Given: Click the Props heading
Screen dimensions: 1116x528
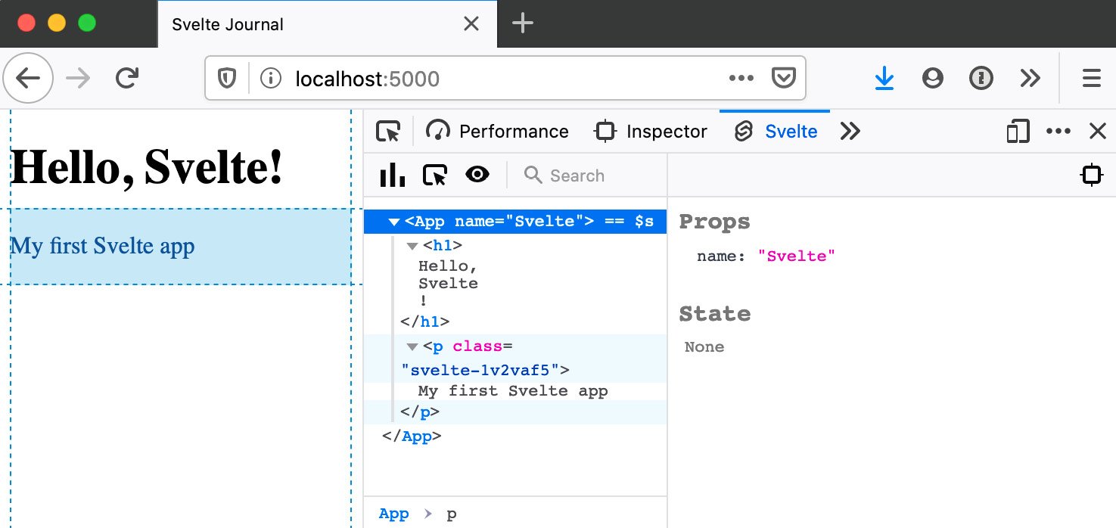Looking at the screenshot, I should (715, 222).
